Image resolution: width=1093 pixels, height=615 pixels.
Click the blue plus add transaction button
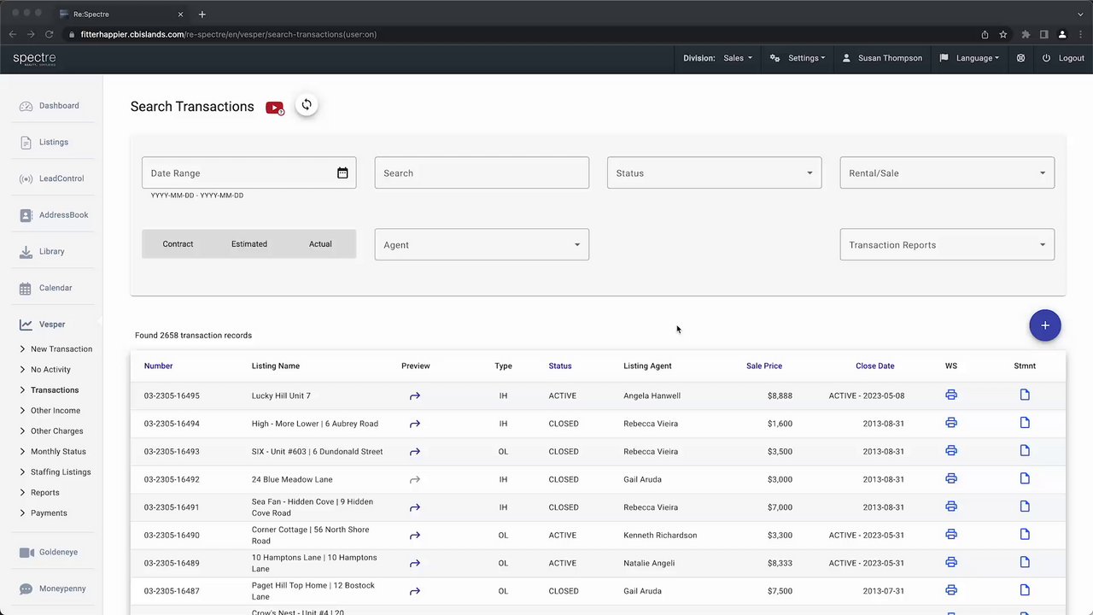click(x=1045, y=325)
